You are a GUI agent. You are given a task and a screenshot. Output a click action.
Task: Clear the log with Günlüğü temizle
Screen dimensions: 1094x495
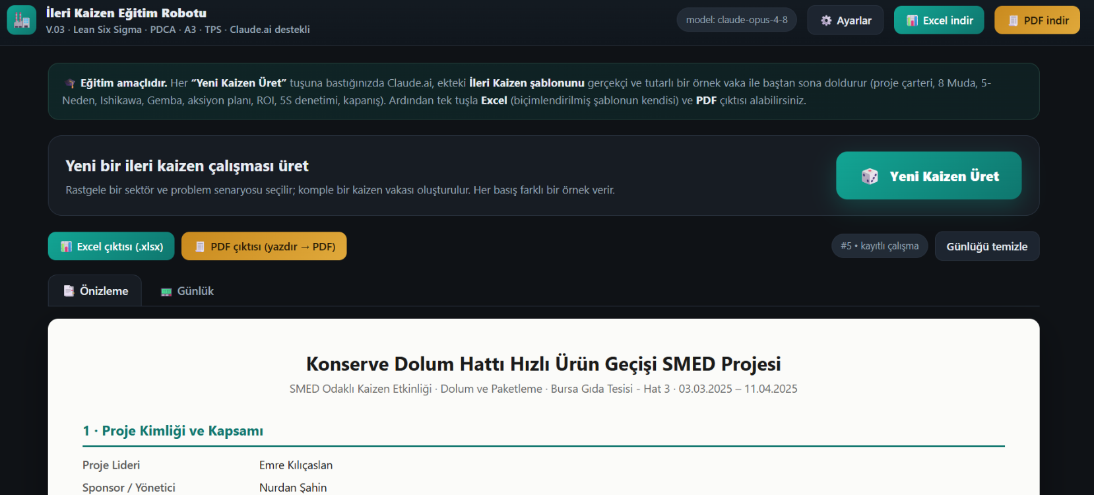[987, 246]
